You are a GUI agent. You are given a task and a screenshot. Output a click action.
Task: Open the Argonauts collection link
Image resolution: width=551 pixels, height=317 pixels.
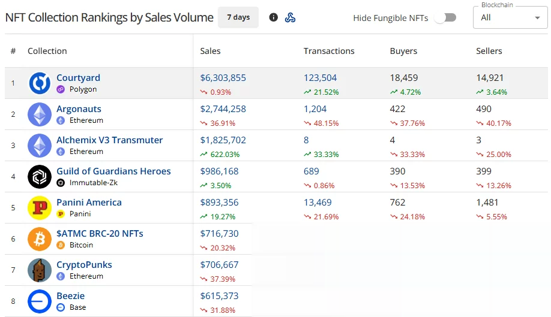[79, 108]
